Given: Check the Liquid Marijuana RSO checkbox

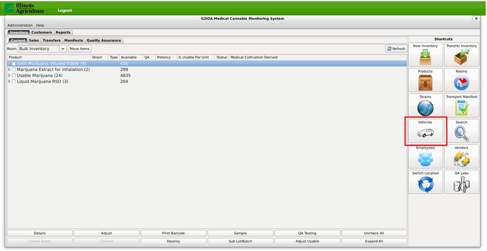Looking at the screenshot, I should [13, 82].
